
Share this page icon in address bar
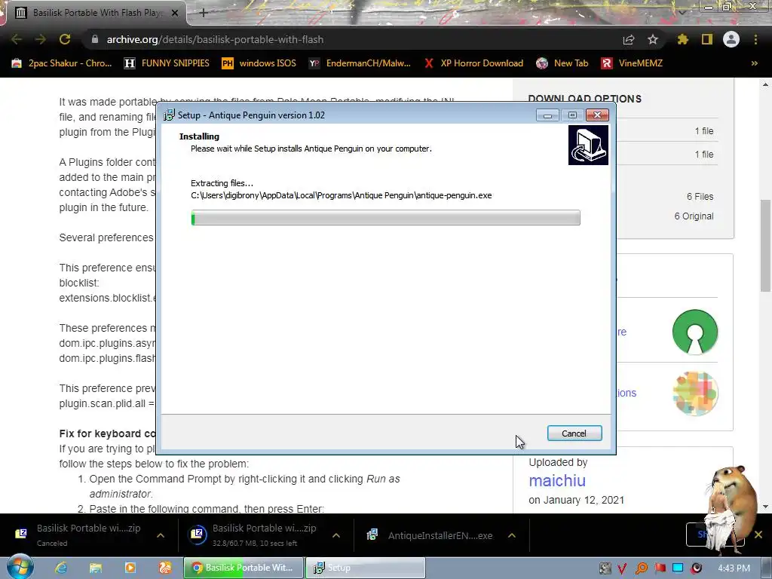629,39
